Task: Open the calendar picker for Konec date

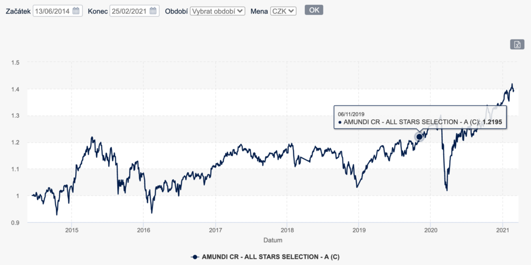Action: click(153, 11)
